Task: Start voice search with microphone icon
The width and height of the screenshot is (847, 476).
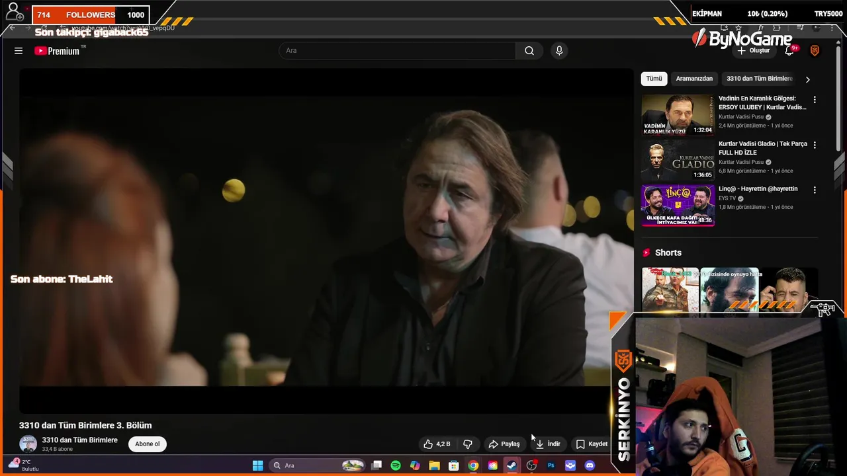Action: pos(559,51)
